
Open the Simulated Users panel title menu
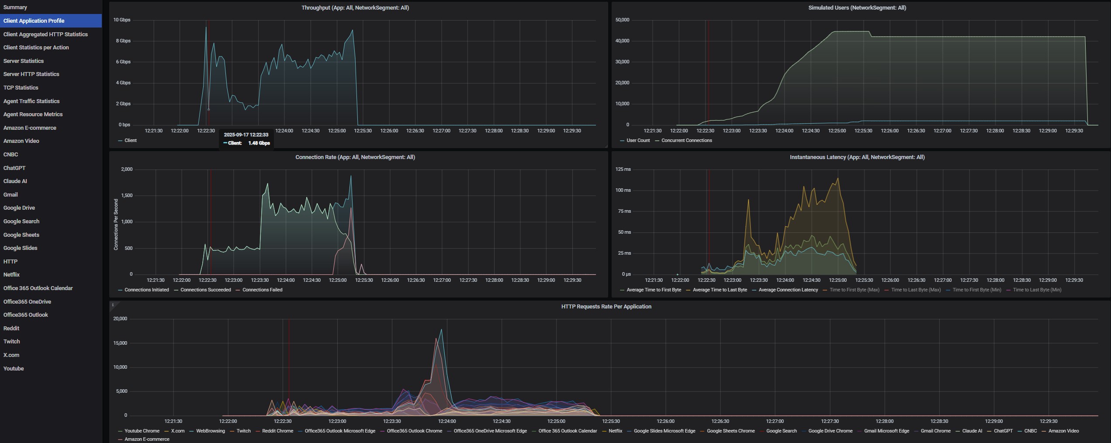857,8
